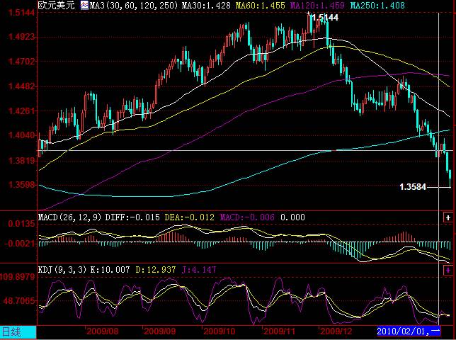Click the MA250:1.408 value label
Screen dimensions: 456x340
pyautogui.click(x=377, y=5)
